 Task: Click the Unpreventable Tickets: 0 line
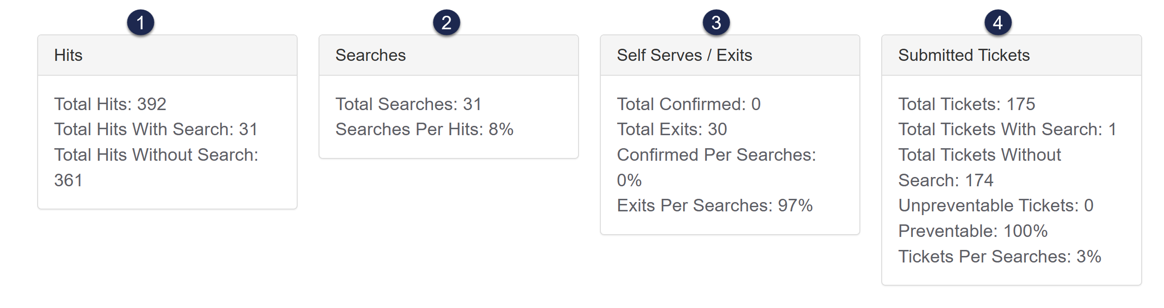click(996, 205)
